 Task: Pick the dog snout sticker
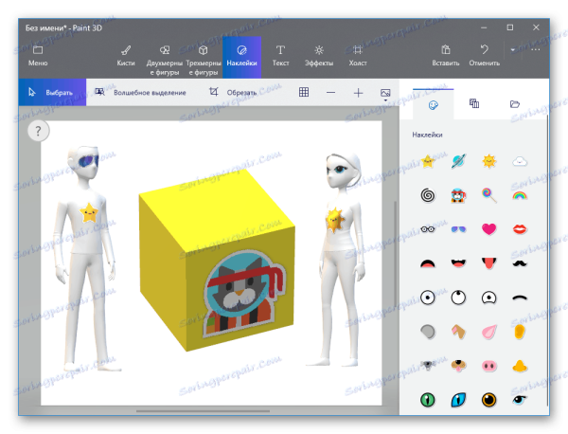458,366
